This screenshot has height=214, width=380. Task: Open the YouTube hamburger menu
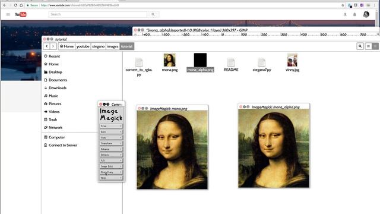click(8, 14)
